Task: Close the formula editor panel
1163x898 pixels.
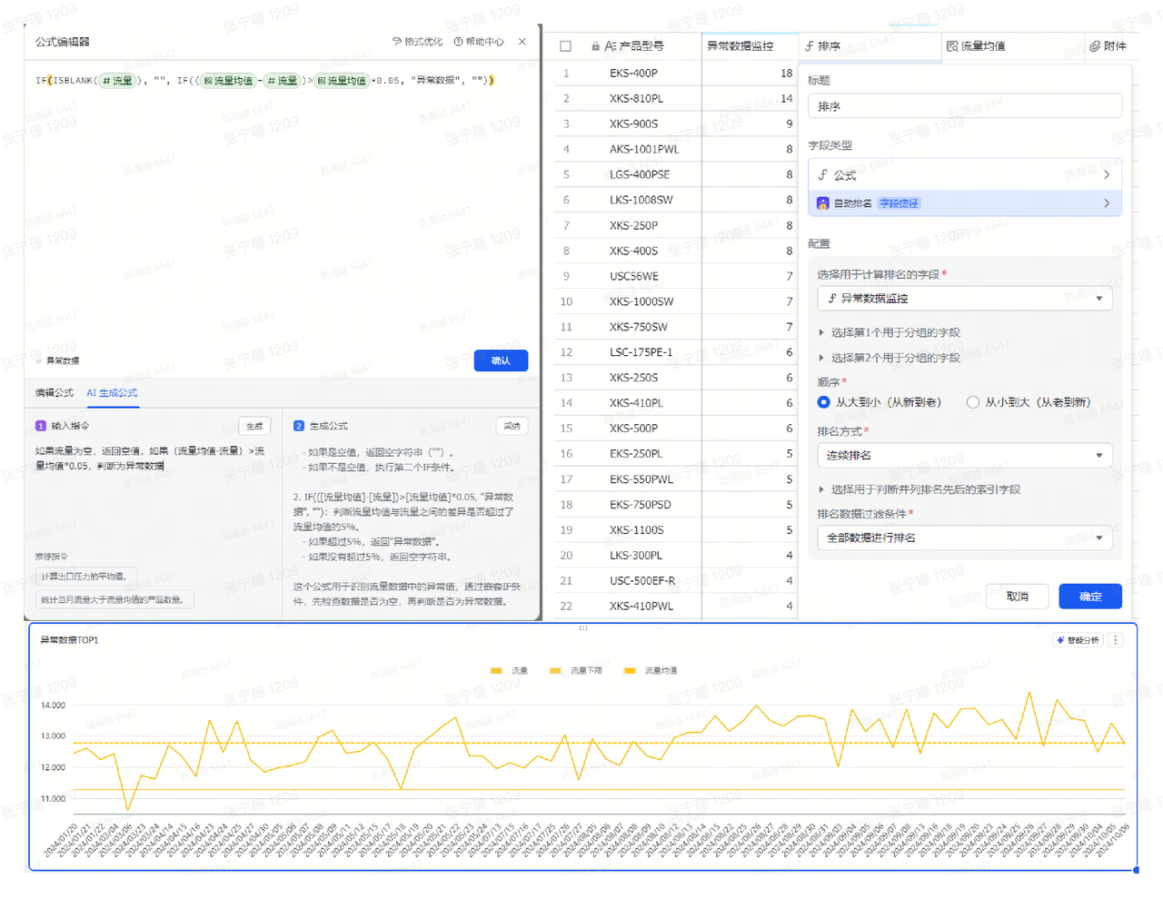Action: coord(522,42)
